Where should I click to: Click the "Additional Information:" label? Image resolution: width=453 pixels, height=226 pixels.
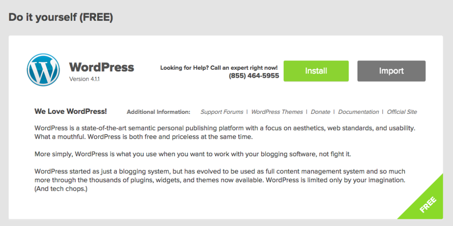tap(159, 112)
